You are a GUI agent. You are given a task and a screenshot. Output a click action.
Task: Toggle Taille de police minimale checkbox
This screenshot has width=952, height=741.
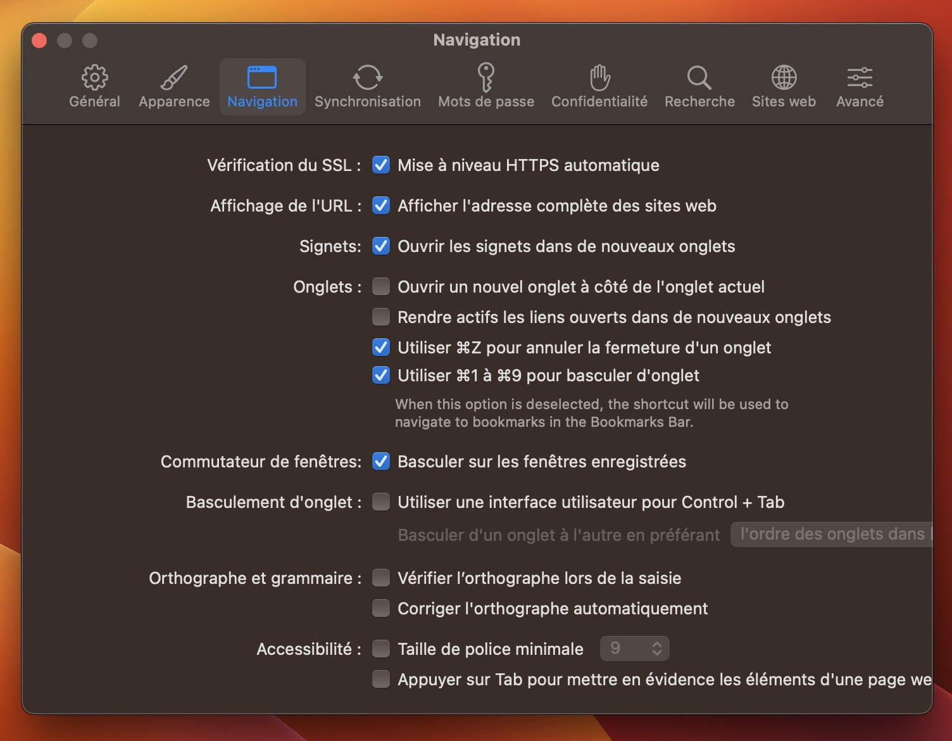[x=381, y=649]
